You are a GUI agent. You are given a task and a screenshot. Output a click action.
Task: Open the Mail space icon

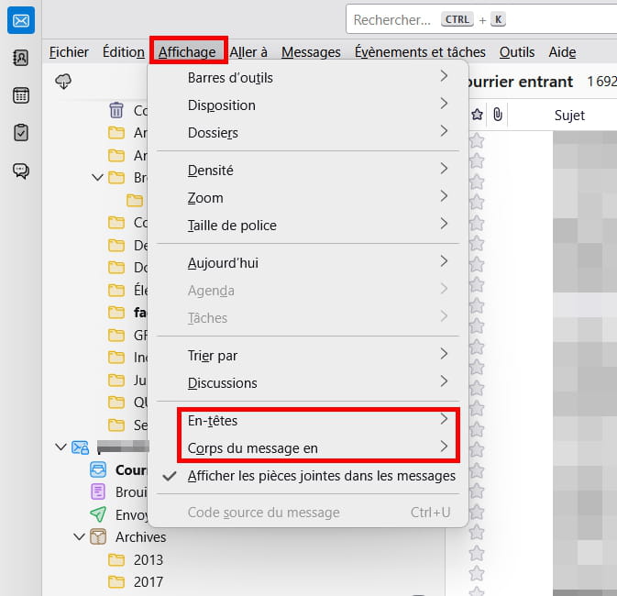[20, 20]
